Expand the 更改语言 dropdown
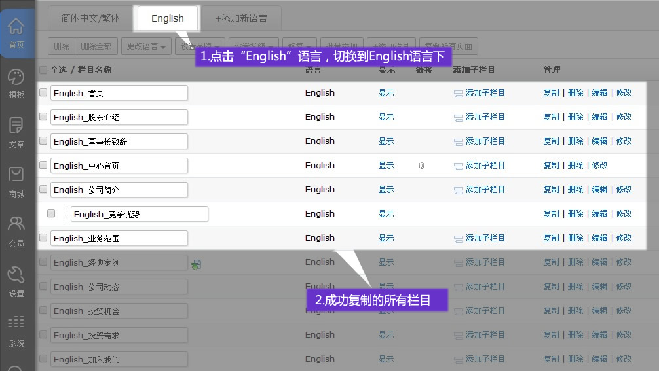The width and height of the screenshot is (659, 371). coord(146,46)
